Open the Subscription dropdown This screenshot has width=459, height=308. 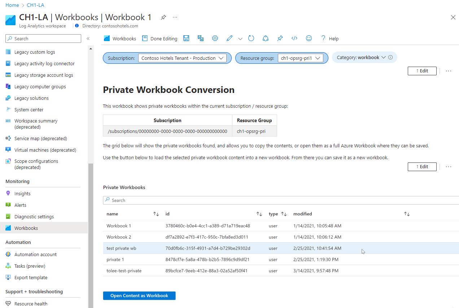tap(182, 58)
